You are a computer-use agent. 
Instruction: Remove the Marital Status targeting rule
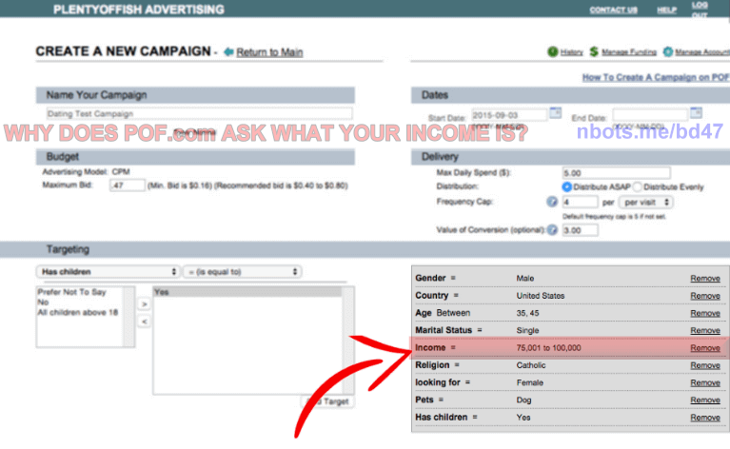pos(705,330)
